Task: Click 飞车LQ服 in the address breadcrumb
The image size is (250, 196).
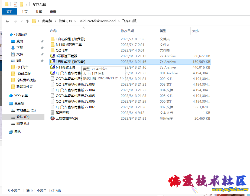Action: point(129,21)
